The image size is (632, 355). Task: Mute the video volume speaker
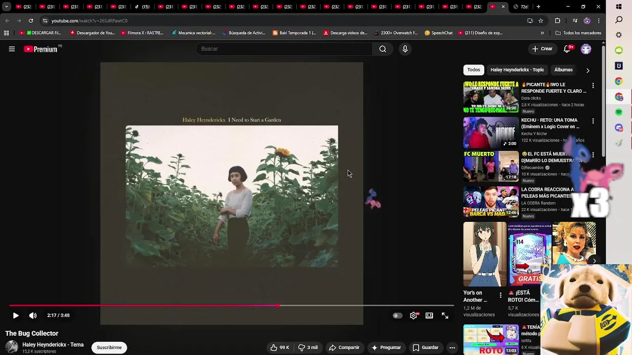coord(33,316)
